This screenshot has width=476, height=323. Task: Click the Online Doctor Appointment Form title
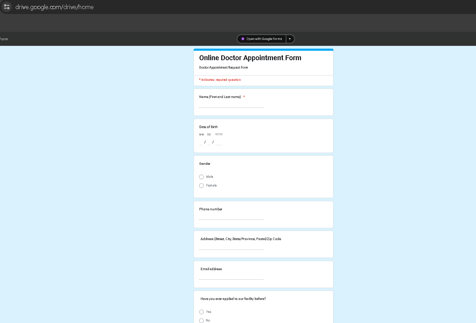tap(250, 58)
